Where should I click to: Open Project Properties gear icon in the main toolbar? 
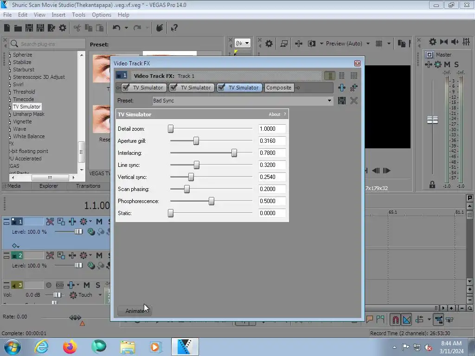pyautogui.click(x=63, y=28)
